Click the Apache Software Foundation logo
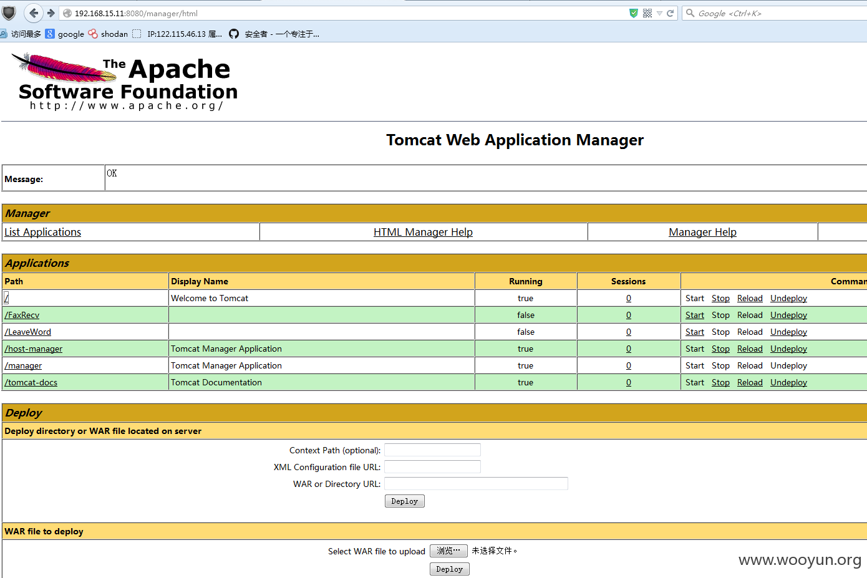 pyautogui.click(x=125, y=82)
